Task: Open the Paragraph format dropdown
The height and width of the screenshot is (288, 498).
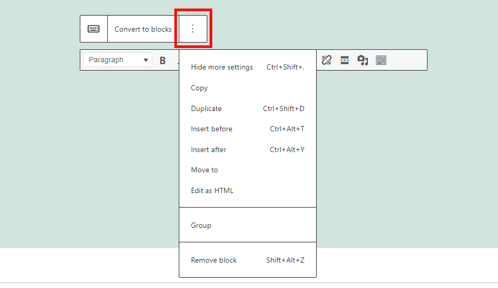Action: (117, 60)
